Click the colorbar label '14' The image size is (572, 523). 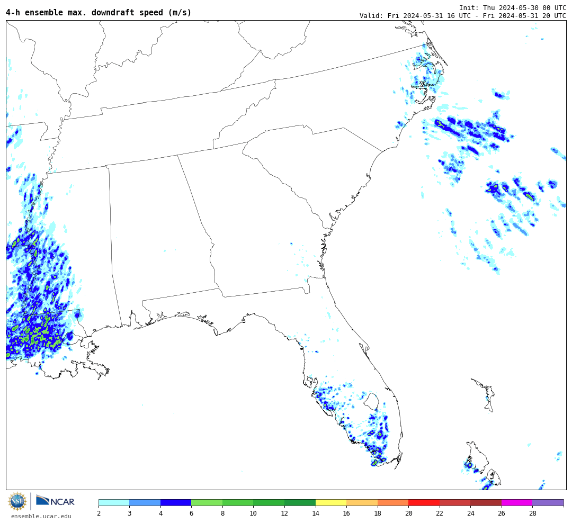pyautogui.click(x=316, y=513)
